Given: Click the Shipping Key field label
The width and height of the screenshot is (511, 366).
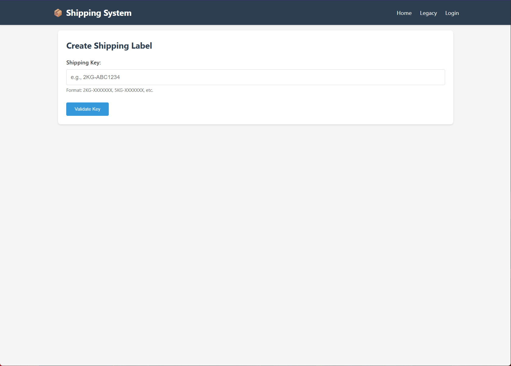Looking at the screenshot, I should pyautogui.click(x=84, y=62).
